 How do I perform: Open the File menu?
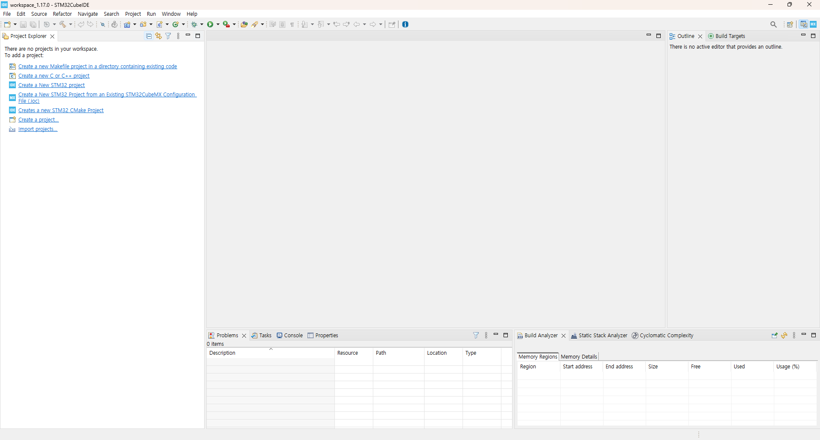pyautogui.click(x=7, y=14)
